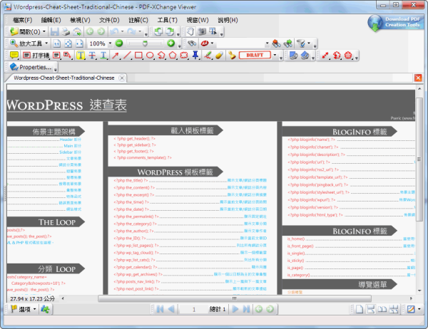Switch to Wordpress-Cheat-Sheet-Traditional-Chinese tab

[x=63, y=77]
